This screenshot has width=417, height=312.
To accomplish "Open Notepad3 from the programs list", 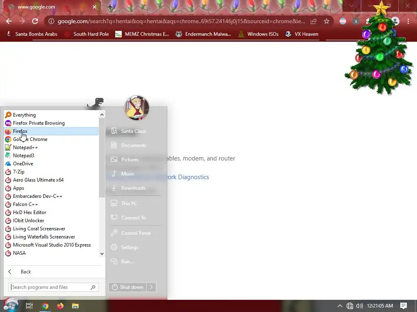I will coord(51,156).
